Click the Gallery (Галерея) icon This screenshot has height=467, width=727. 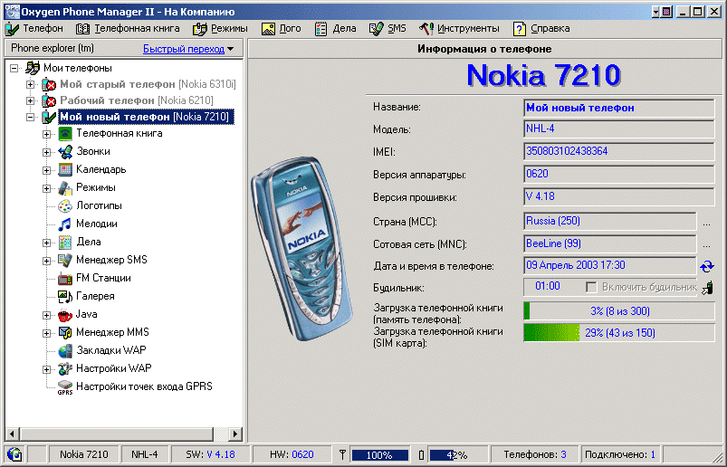pyautogui.click(x=65, y=296)
